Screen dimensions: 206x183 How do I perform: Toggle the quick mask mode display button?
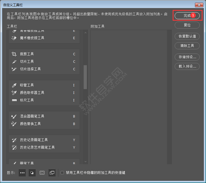pyautogui.click(x=42, y=173)
